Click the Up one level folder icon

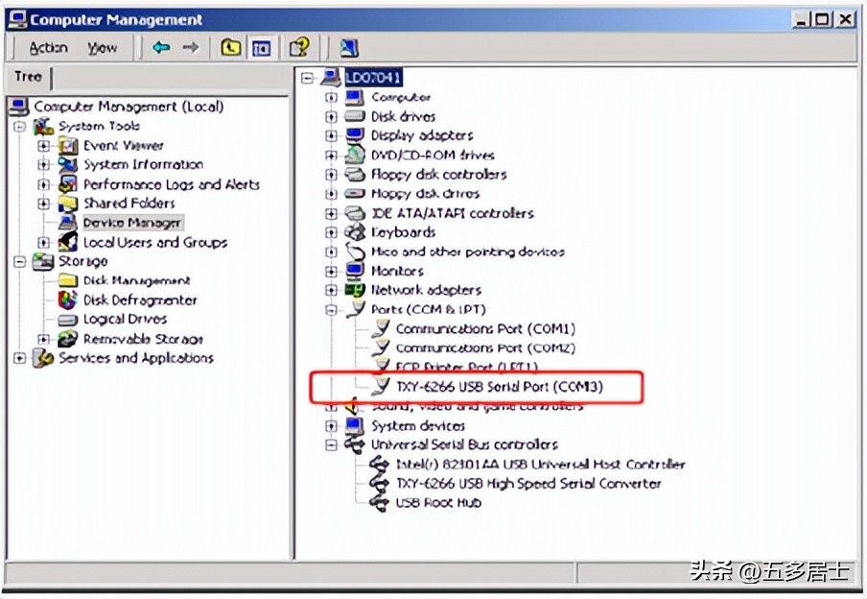coord(230,48)
